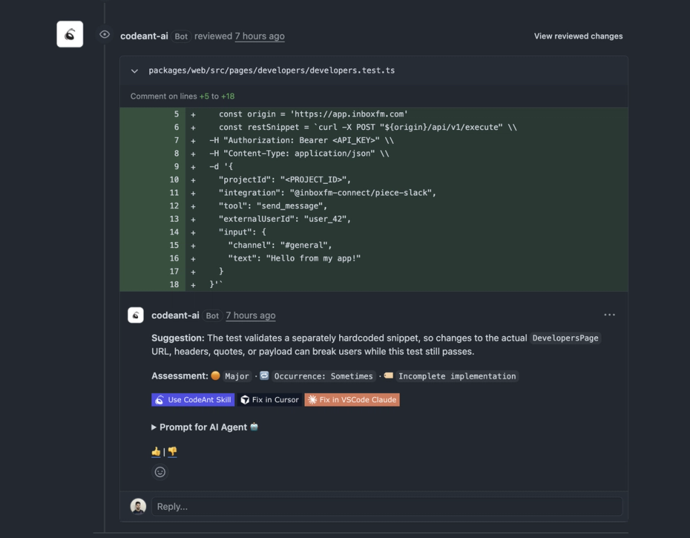The image size is (690, 538).
Task: Click the 'Major' assessment label
Action: coord(236,376)
